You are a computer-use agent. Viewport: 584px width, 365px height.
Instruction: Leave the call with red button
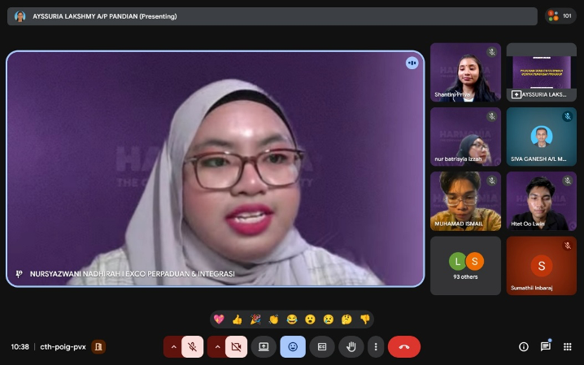click(x=404, y=346)
